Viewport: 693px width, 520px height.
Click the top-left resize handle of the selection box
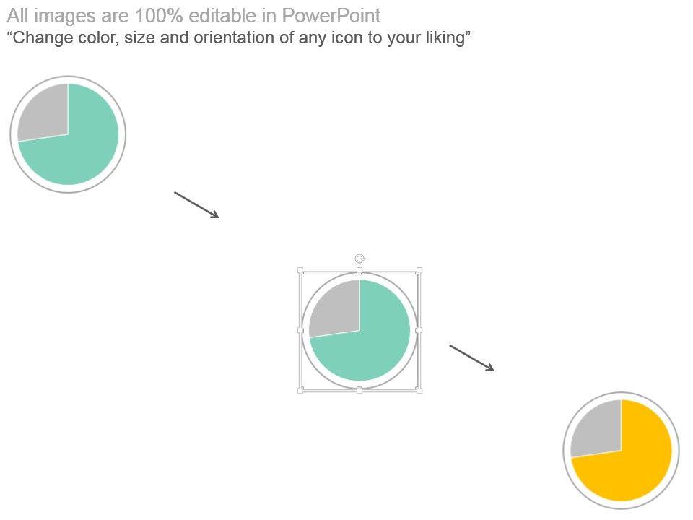300,271
